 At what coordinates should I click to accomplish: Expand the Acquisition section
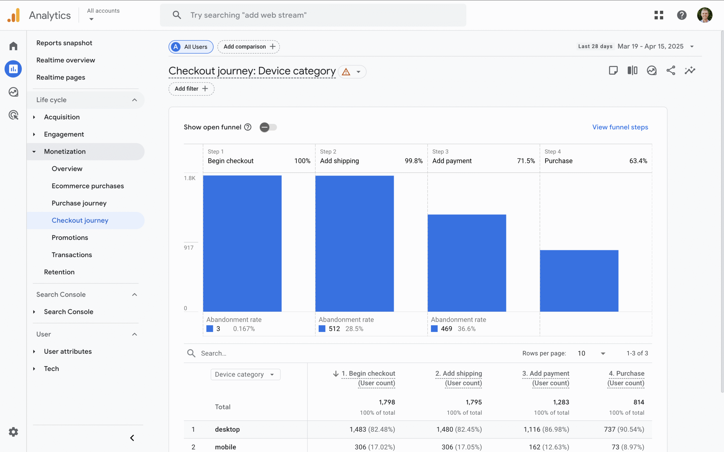[62, 117]
